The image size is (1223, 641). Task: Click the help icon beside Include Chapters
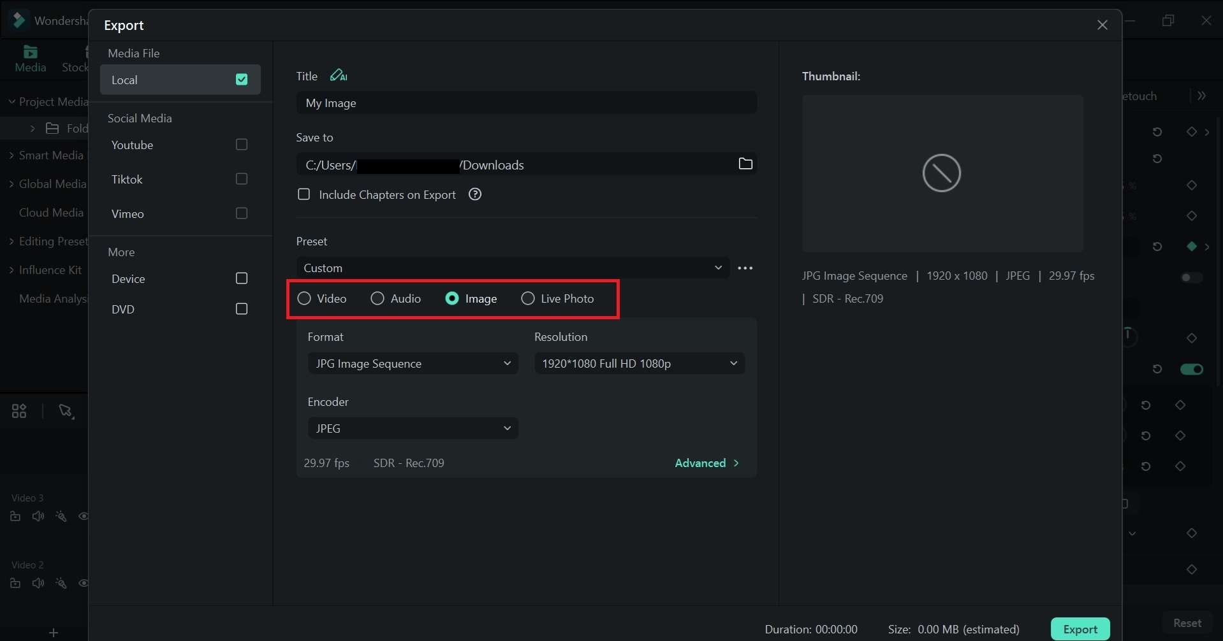pyautogui.click(x=474, y=194)
